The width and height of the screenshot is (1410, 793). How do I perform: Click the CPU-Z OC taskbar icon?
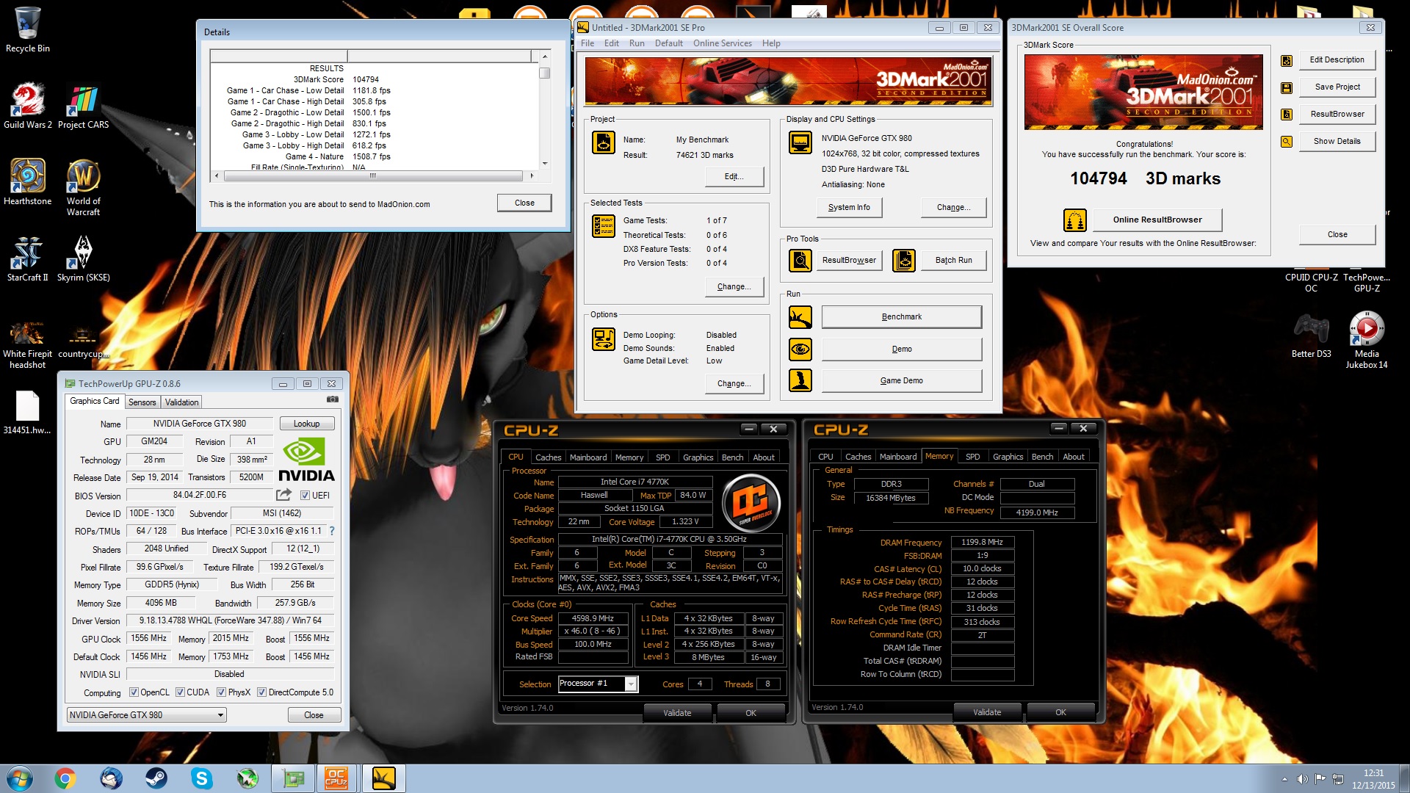pos(336,778)
